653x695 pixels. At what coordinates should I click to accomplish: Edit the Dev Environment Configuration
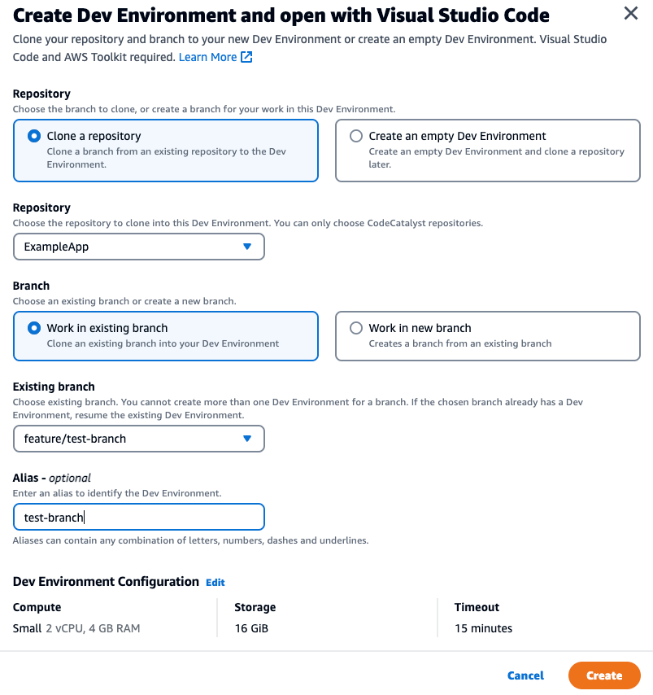point(215,583)
